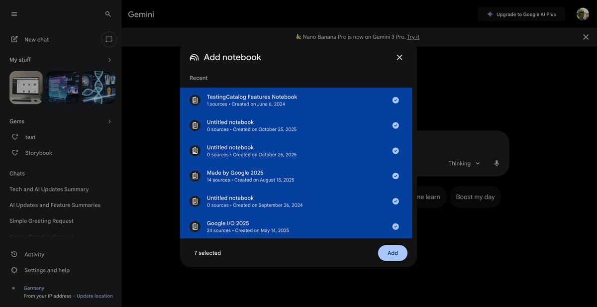Dismiss the Nano Banana Pro banner

point(586,37)
